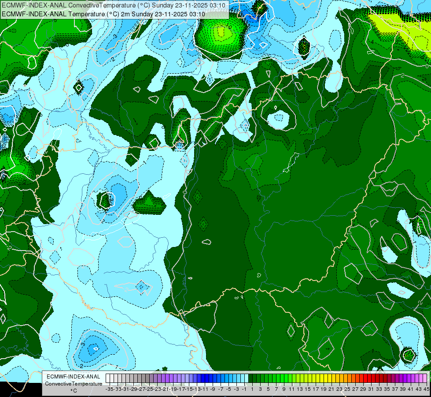Click the legend label 'ConvectiveTemperature'
The image size is (431, 397).
(x=74, y=383)
